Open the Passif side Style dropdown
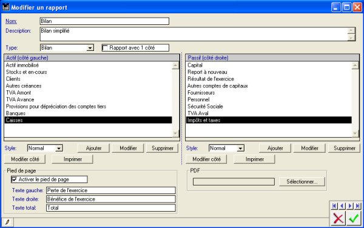The image size is (364, 228). pos(240,148)
